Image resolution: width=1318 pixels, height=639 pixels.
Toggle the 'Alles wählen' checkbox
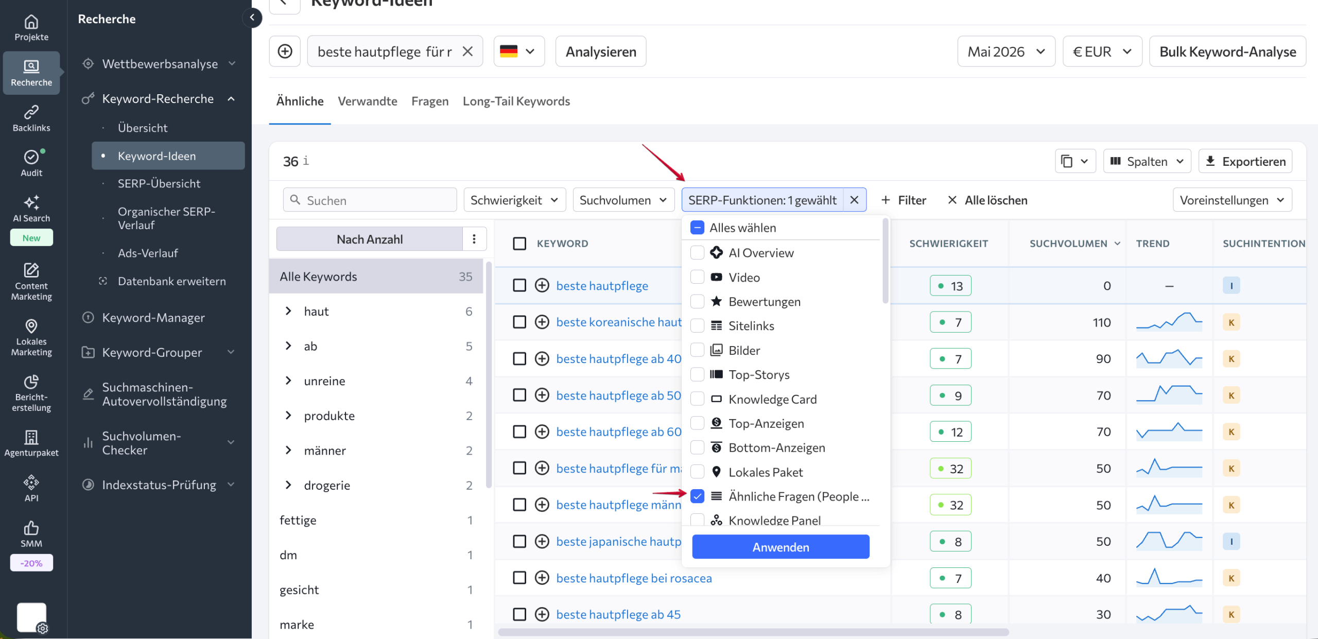coord(697,228)
